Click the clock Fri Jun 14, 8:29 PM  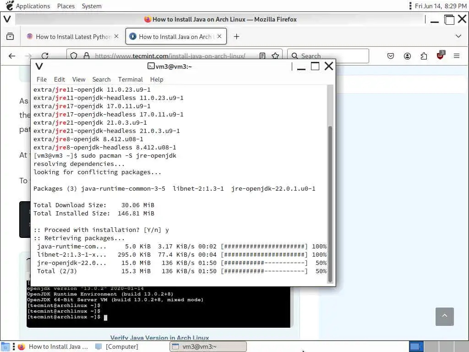coord(440,6)
